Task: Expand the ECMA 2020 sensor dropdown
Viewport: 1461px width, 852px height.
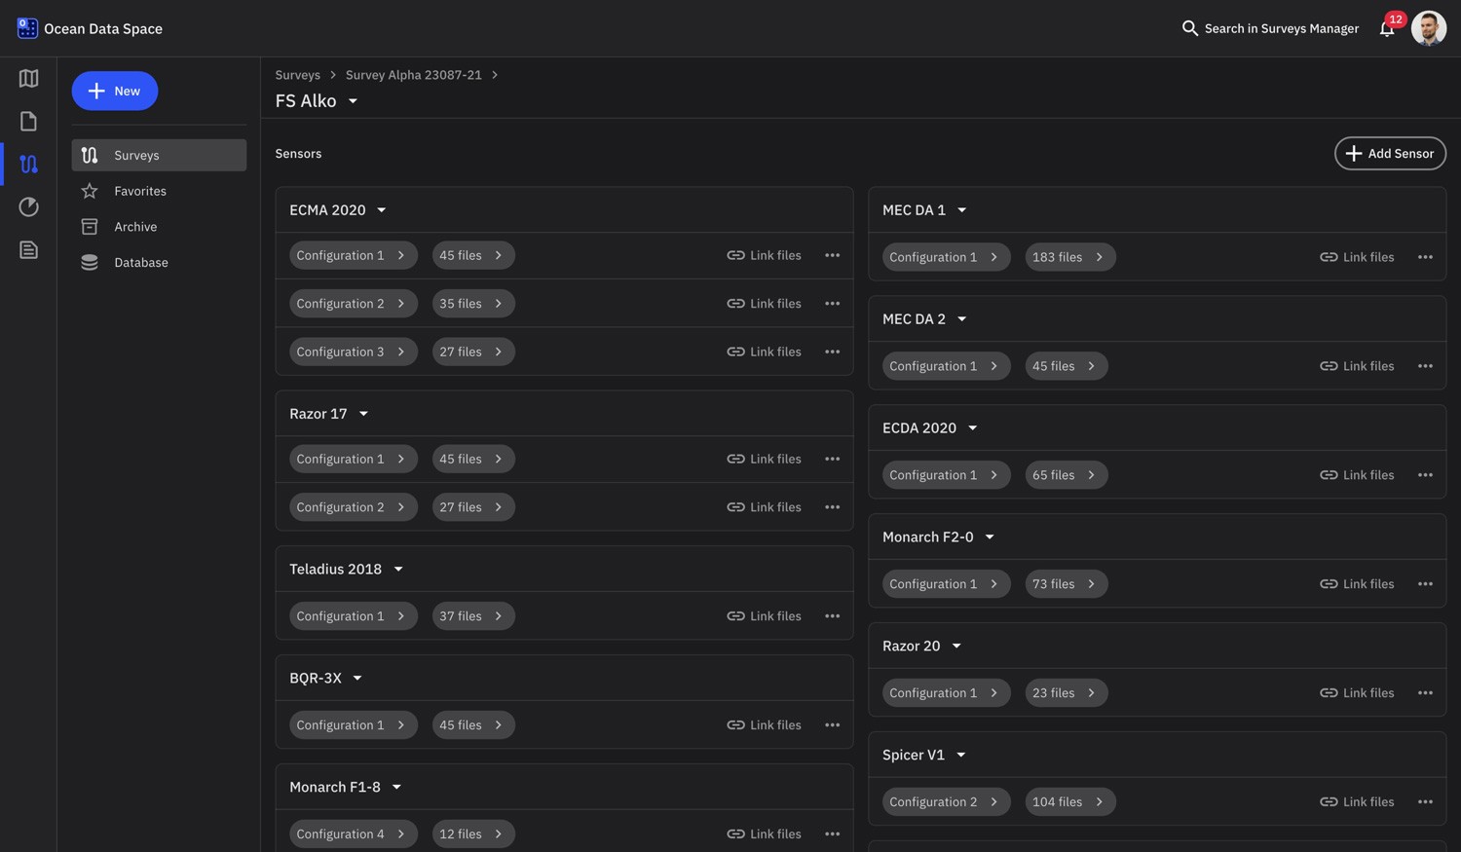Action: coord(381,209)
